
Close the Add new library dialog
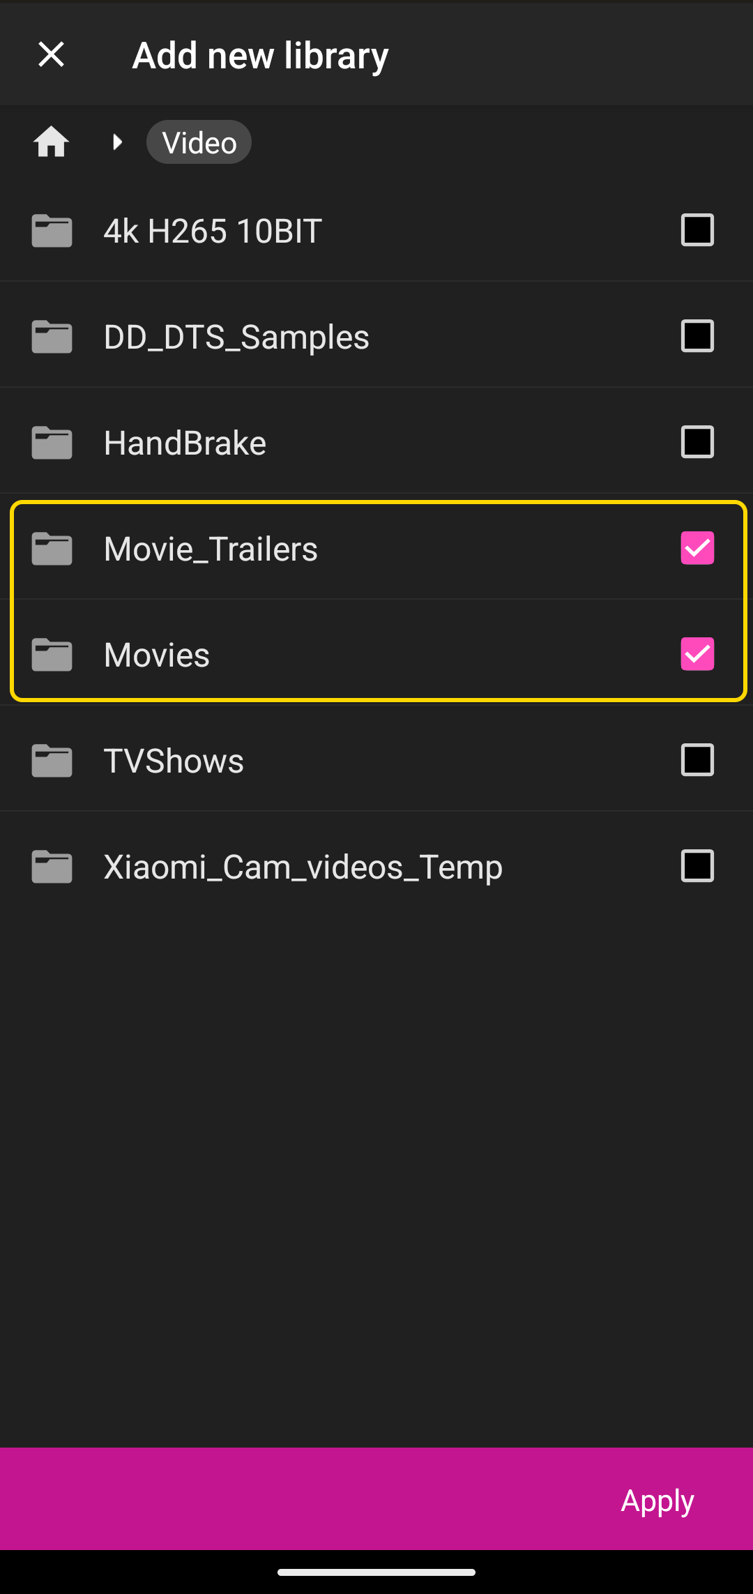coord(51,54)
